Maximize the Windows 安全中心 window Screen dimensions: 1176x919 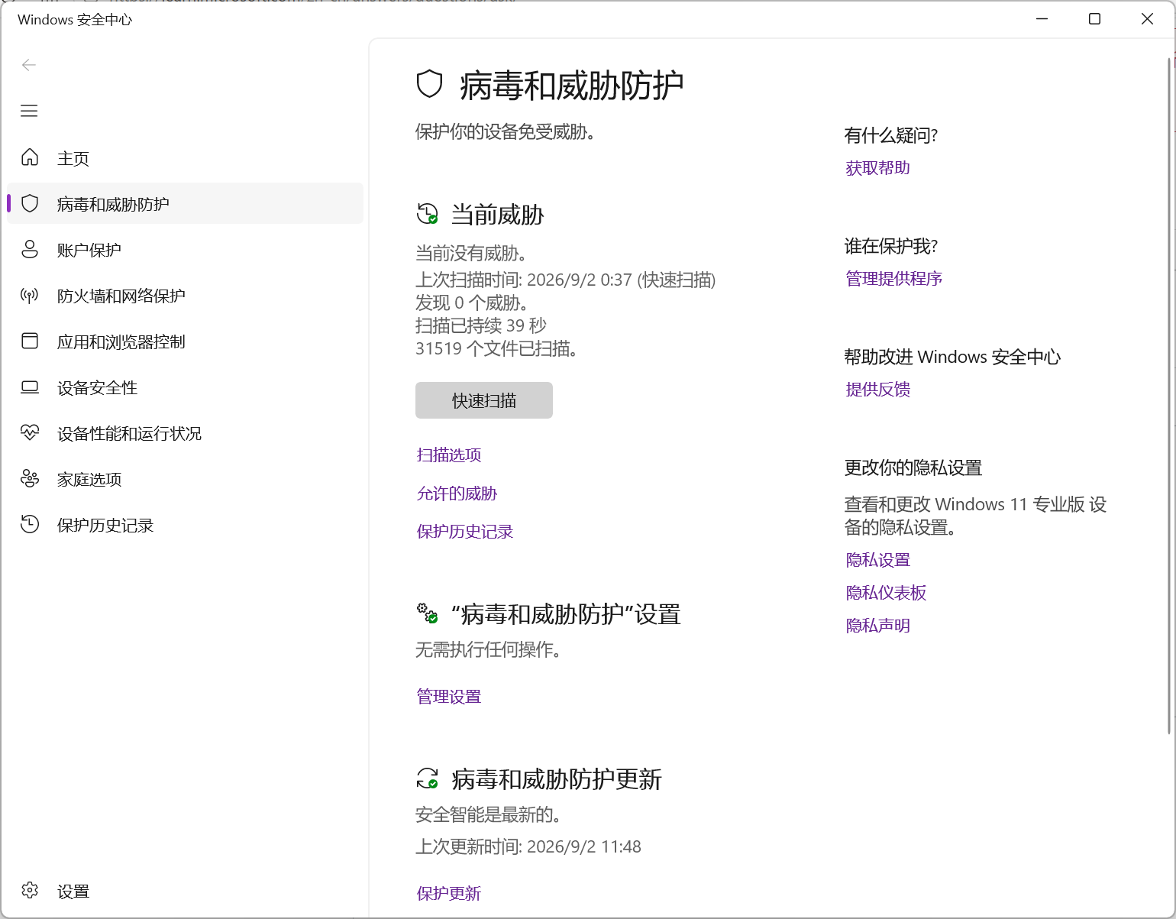pyautogui.click(x=1094, y=19)
